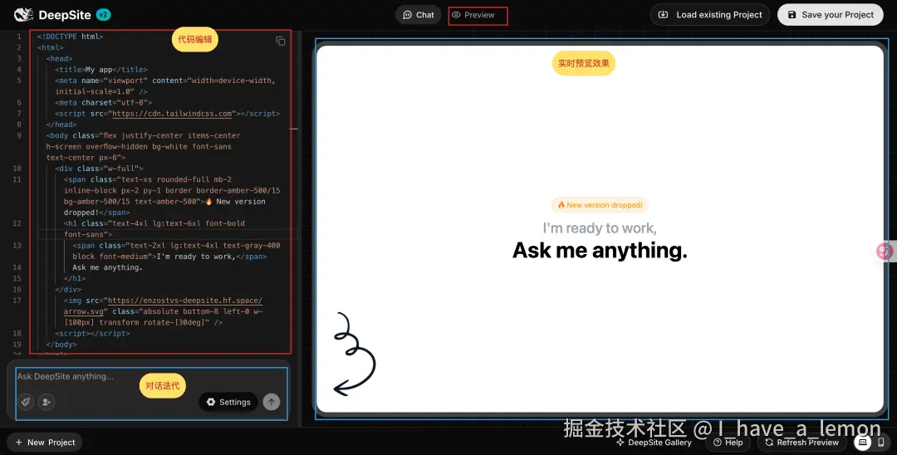This screenshot has width=897, height=455.
Task: Click the refresh arrows icon
Action: tap(769, 443)
